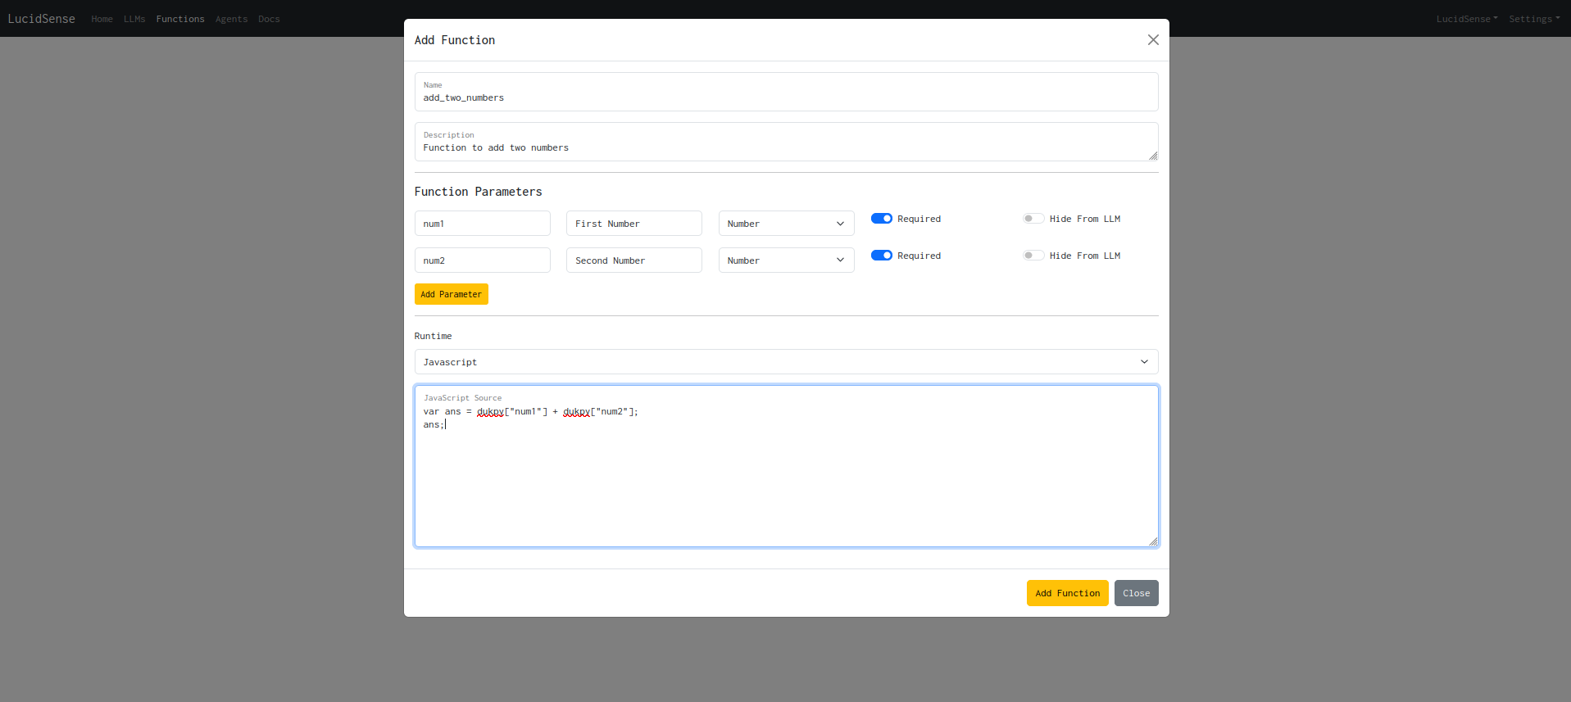Image resolution: width=1571 pixels, height=702 pixels.
Task: Click the LucidSense brand logo
Action: pyautogui.click(x=41, y=19)
